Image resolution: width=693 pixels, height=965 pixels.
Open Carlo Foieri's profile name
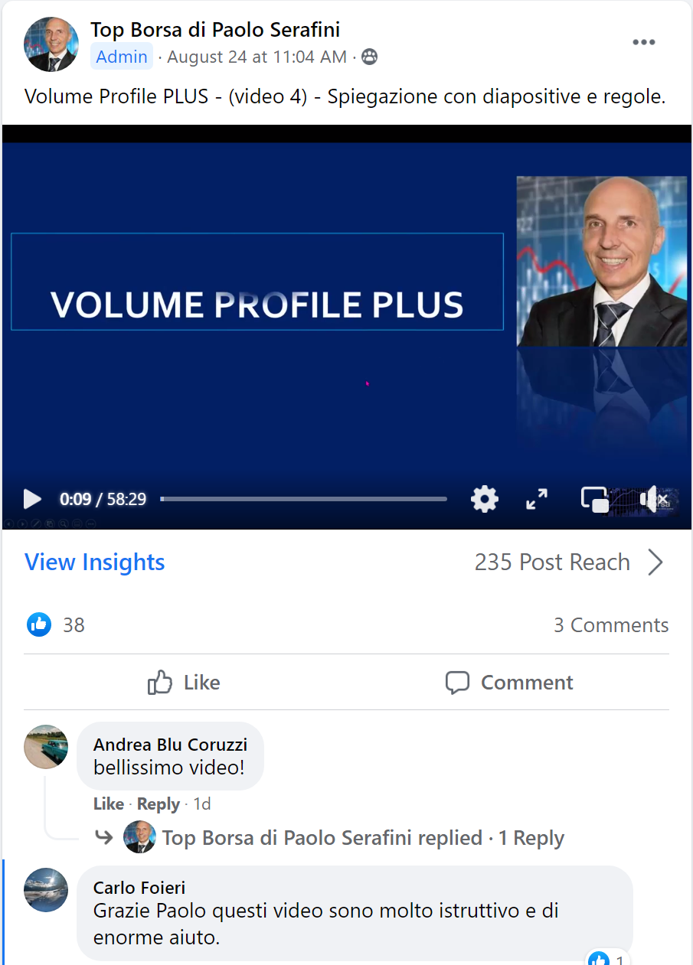(139, 888)
